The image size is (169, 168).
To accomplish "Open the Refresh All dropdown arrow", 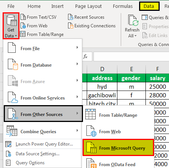I will click(135, 36).
